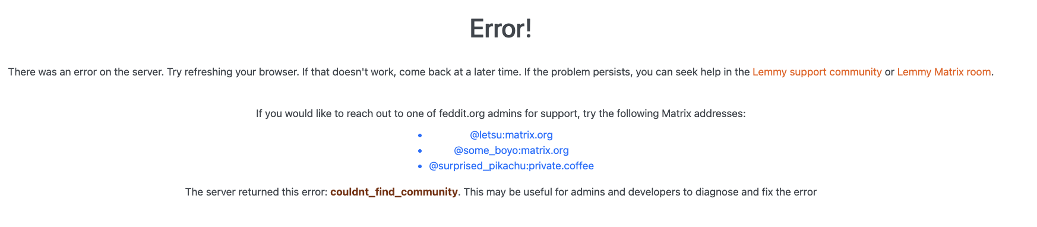Viewport: 1037px width, 227px height.
Task: Click the 'The server returned this error' label
Action: pos(257,192)
